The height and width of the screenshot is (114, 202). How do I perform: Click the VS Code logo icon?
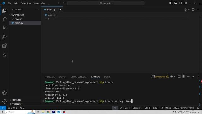pyautogui.click(x=3, y=3)
